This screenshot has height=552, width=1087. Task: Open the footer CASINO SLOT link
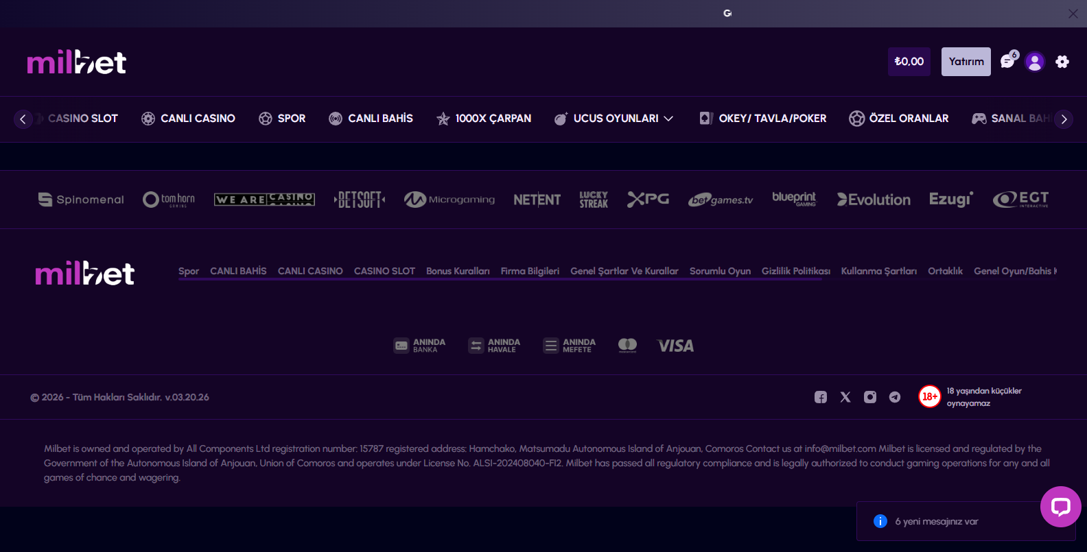(384, 272)
